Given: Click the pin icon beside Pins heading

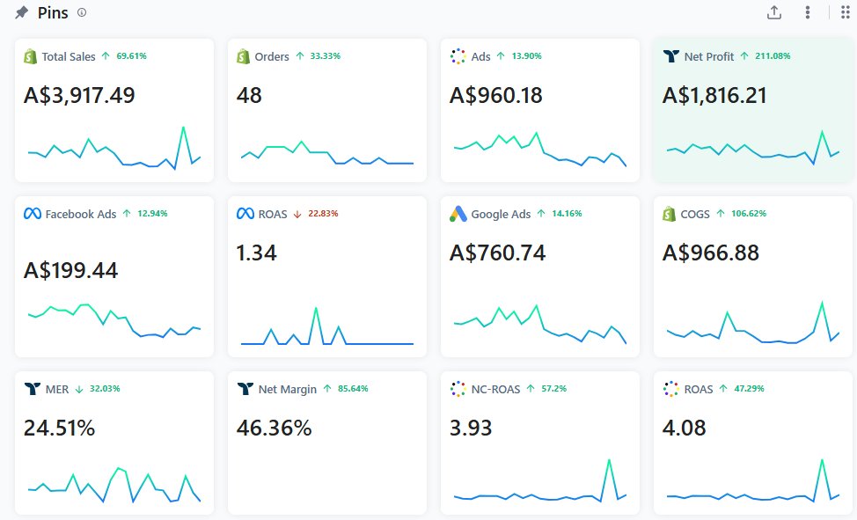Looking at the screenshot, I should point(21,12).
